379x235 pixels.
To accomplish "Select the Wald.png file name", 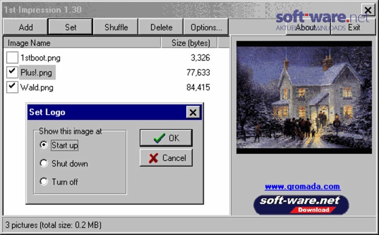I will [x=37, y=87].
